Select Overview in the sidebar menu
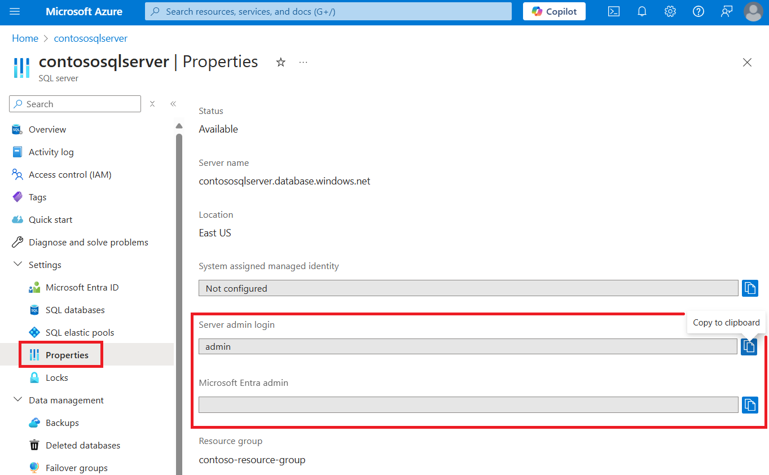This screenshot has height=475, width=769. point(47,129)
